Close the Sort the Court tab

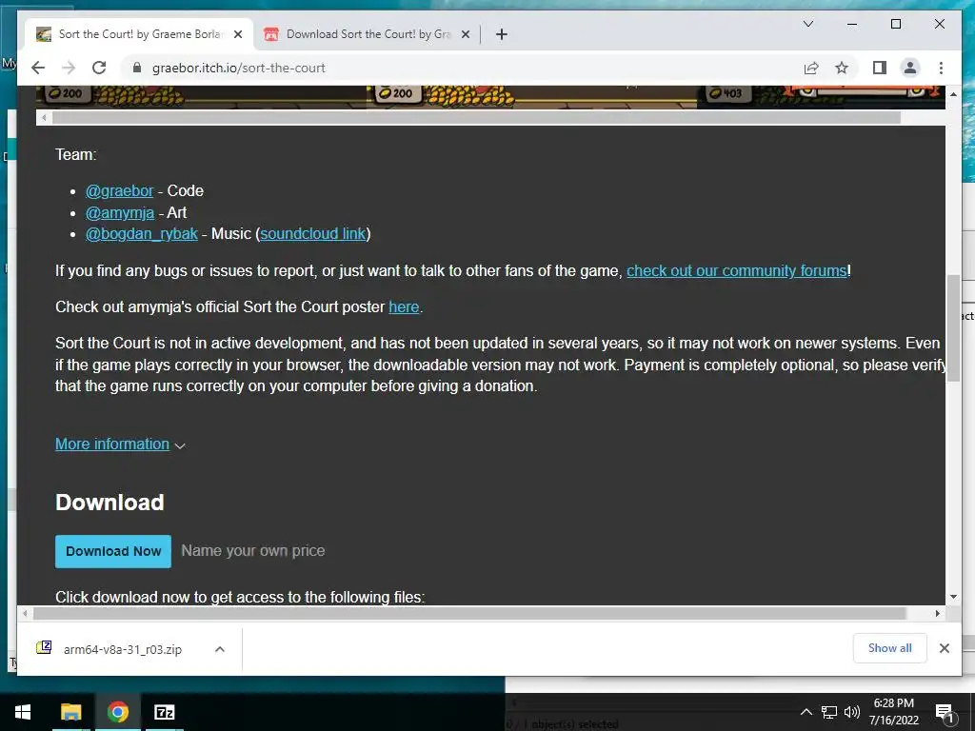tap(238, 34)
